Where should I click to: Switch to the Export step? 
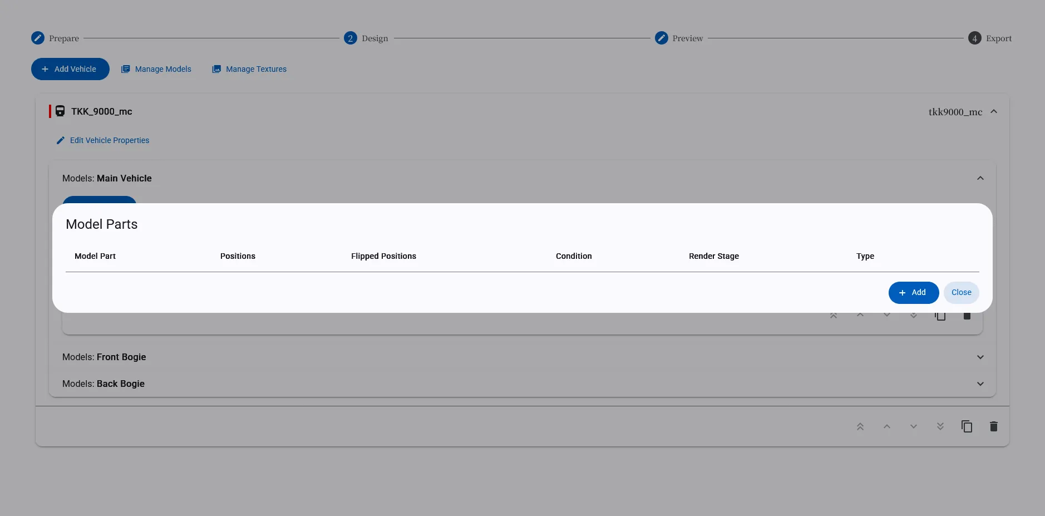click(x=990, y=38)
